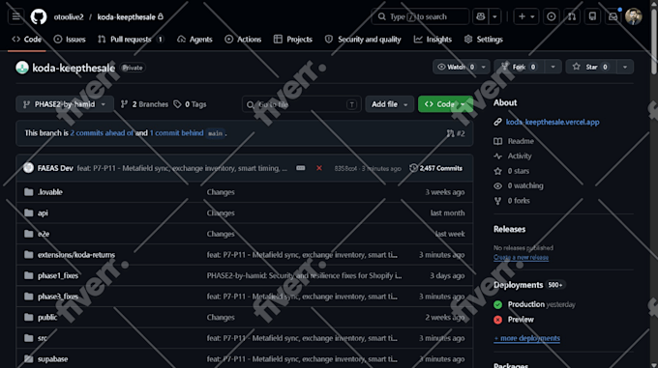The image size is (658, 368).
Task: Click + more deployments link
Action: 526,338
